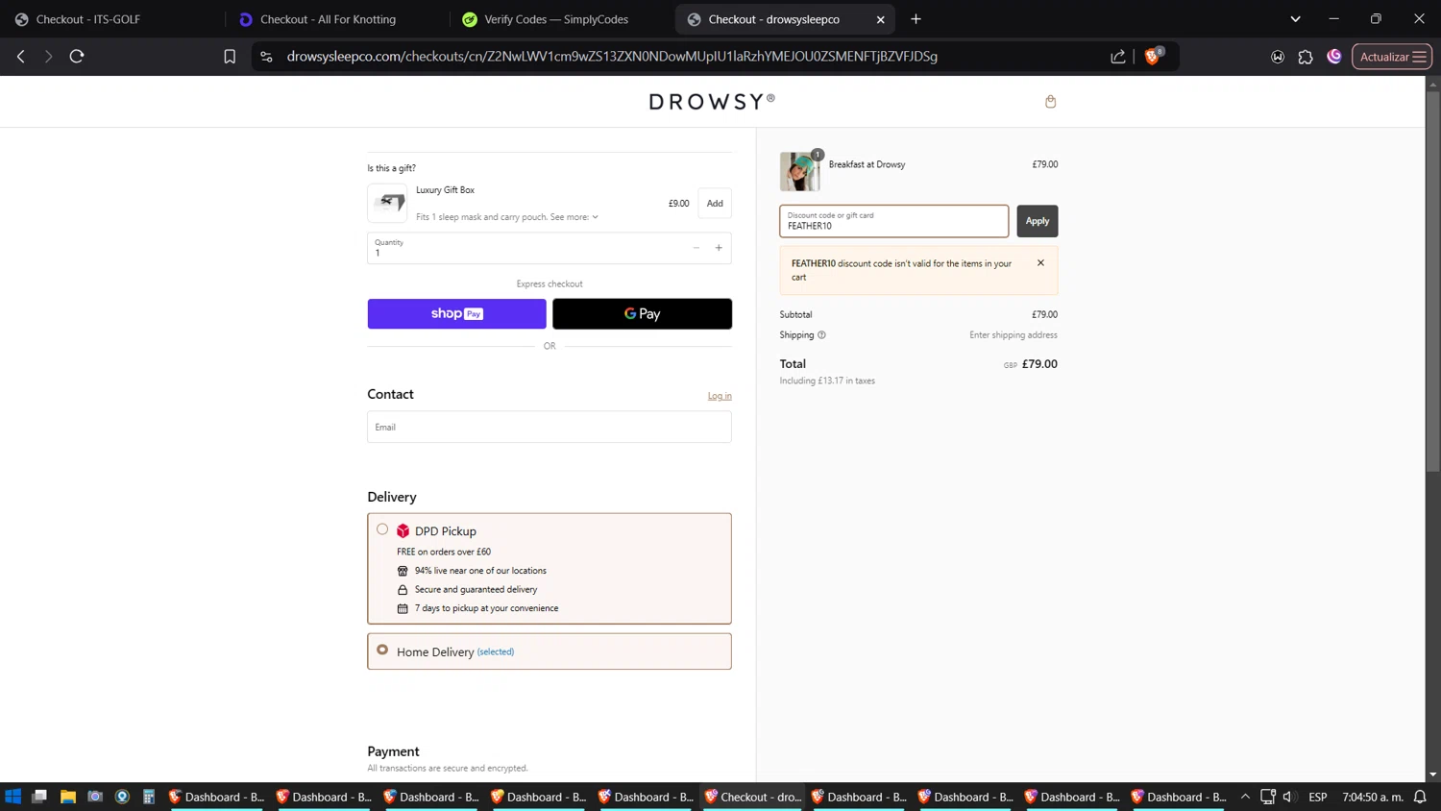Viewport: 1441px width, 811px height.
Task: Click the scrollbar down arrow
Action: [1432, 774]
